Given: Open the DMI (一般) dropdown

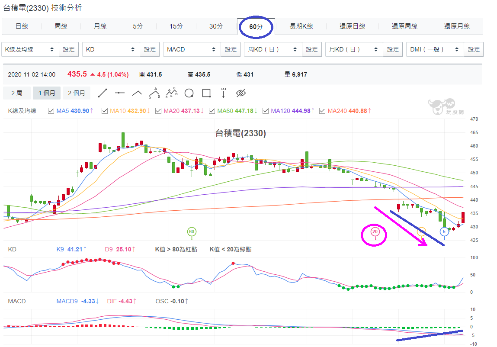Looking at the screenshot, I should click(x=435, y=49).
